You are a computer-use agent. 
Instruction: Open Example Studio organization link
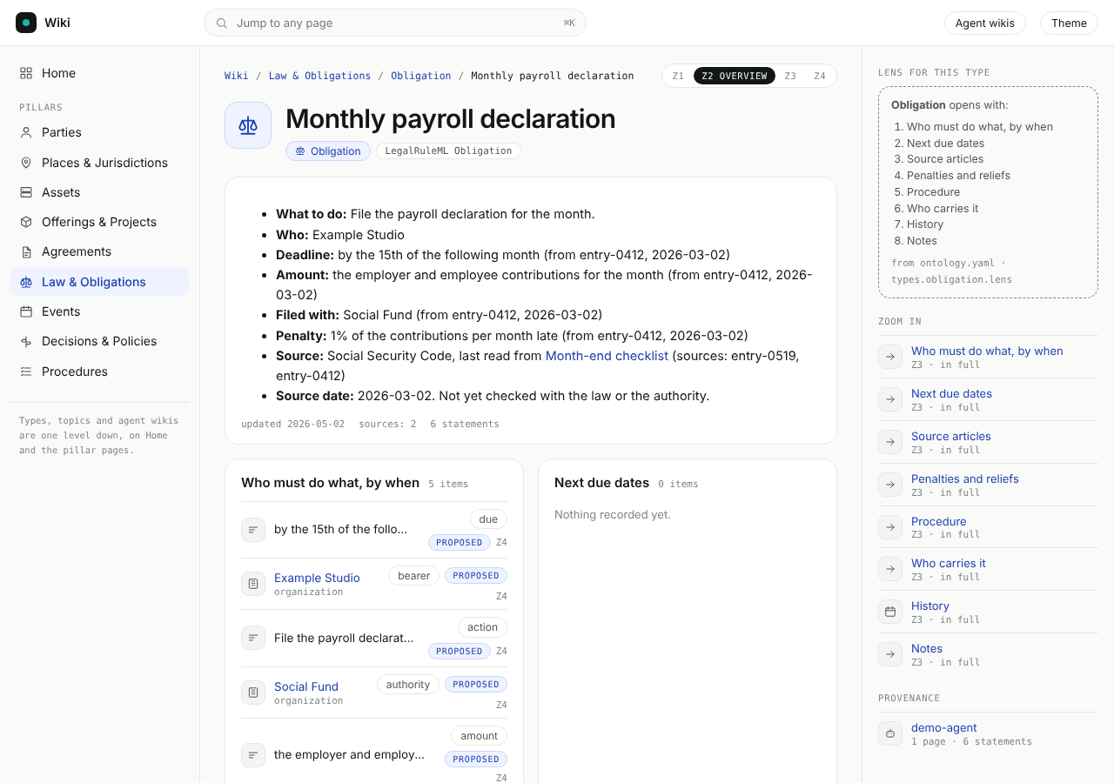point(317,578)
